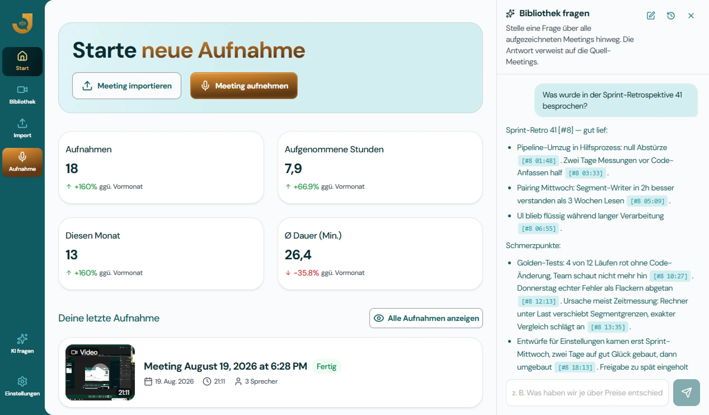Click +66.9% change in Stunden card

point(306,187)
